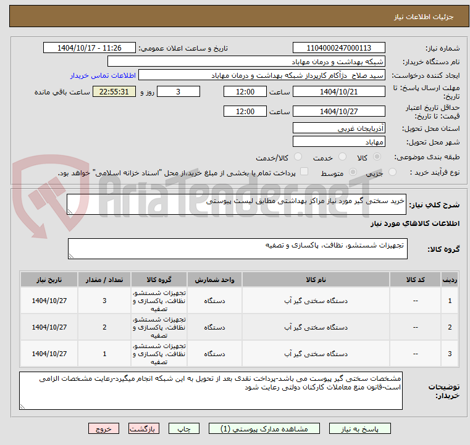470x445 pixels.
Task: Click resize handle of شرح کلی نیاز box
Action: click(70, 212)
